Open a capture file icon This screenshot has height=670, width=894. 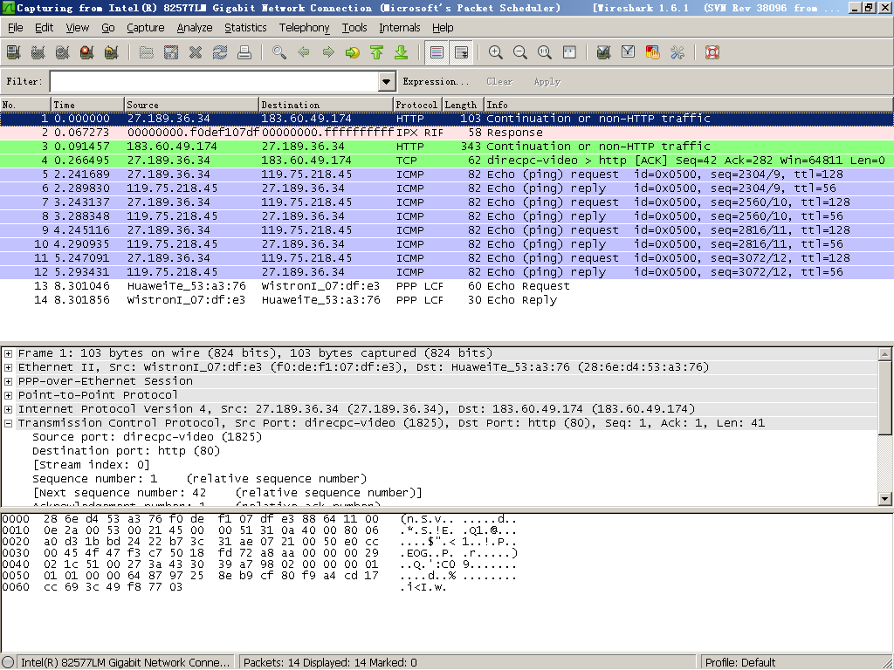(147, 53)
